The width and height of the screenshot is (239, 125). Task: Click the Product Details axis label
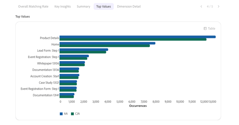coord(49,38)
